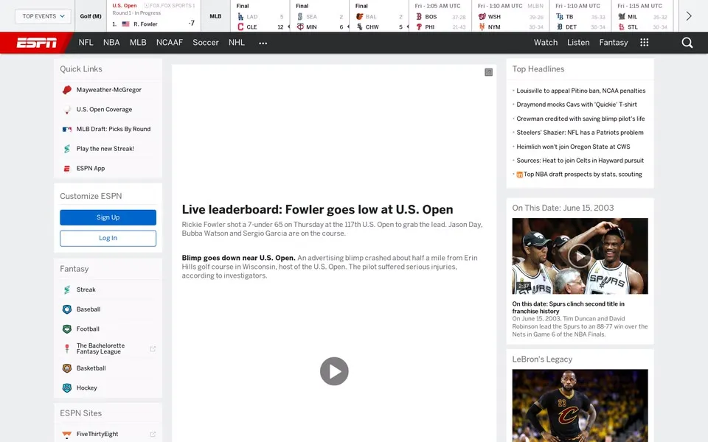
Task: Click the Mayweather-McGregor boxing glove icon
Action: pos(67,90)
